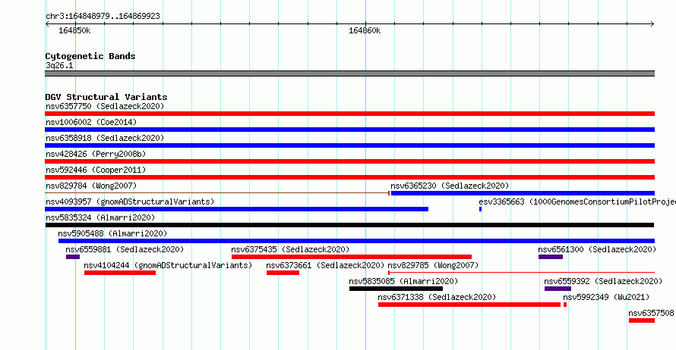This screenshot has width=676, height=350.
Task: Click the blue bar of nsv4093957
Action: point(237,209)
